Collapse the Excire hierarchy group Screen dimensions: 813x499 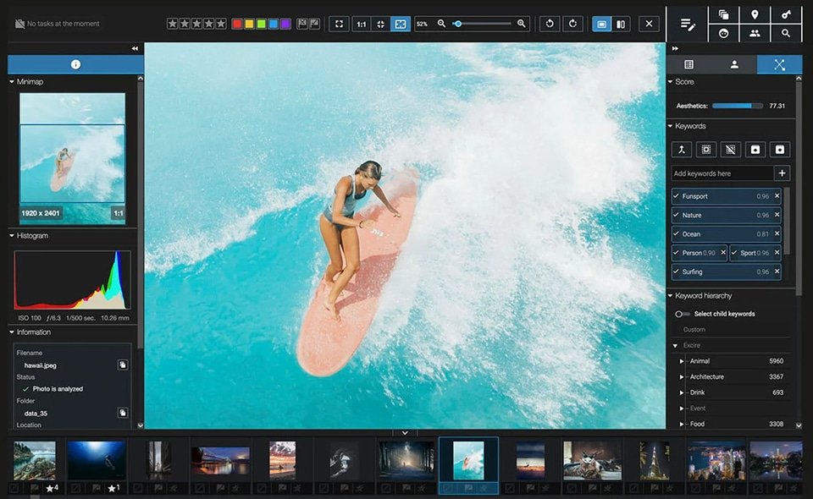click(675, 346)
